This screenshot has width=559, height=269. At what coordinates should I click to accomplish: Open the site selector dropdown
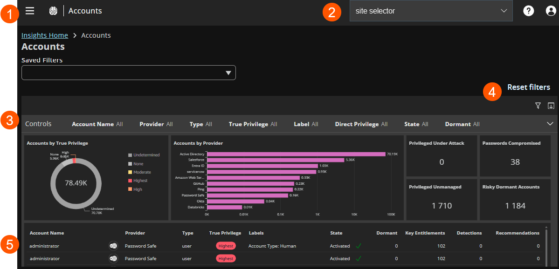[x=431, y=11]
